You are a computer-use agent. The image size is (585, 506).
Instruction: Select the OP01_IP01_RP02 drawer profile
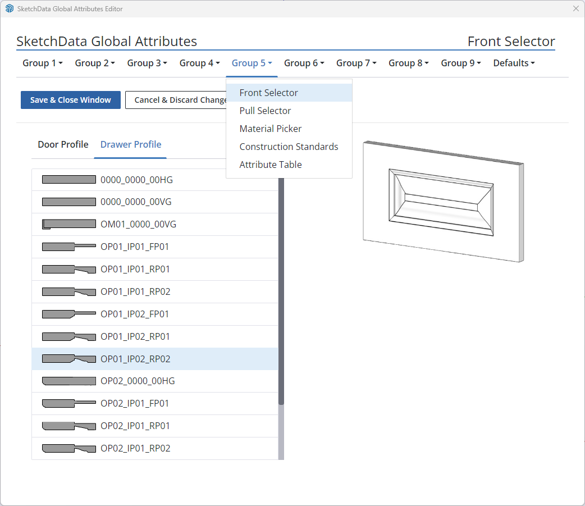[135, 291]
